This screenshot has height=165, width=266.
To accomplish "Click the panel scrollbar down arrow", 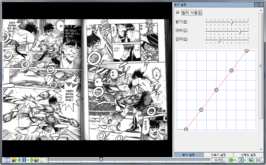I will pyautogui.click(x=261, y=150).
